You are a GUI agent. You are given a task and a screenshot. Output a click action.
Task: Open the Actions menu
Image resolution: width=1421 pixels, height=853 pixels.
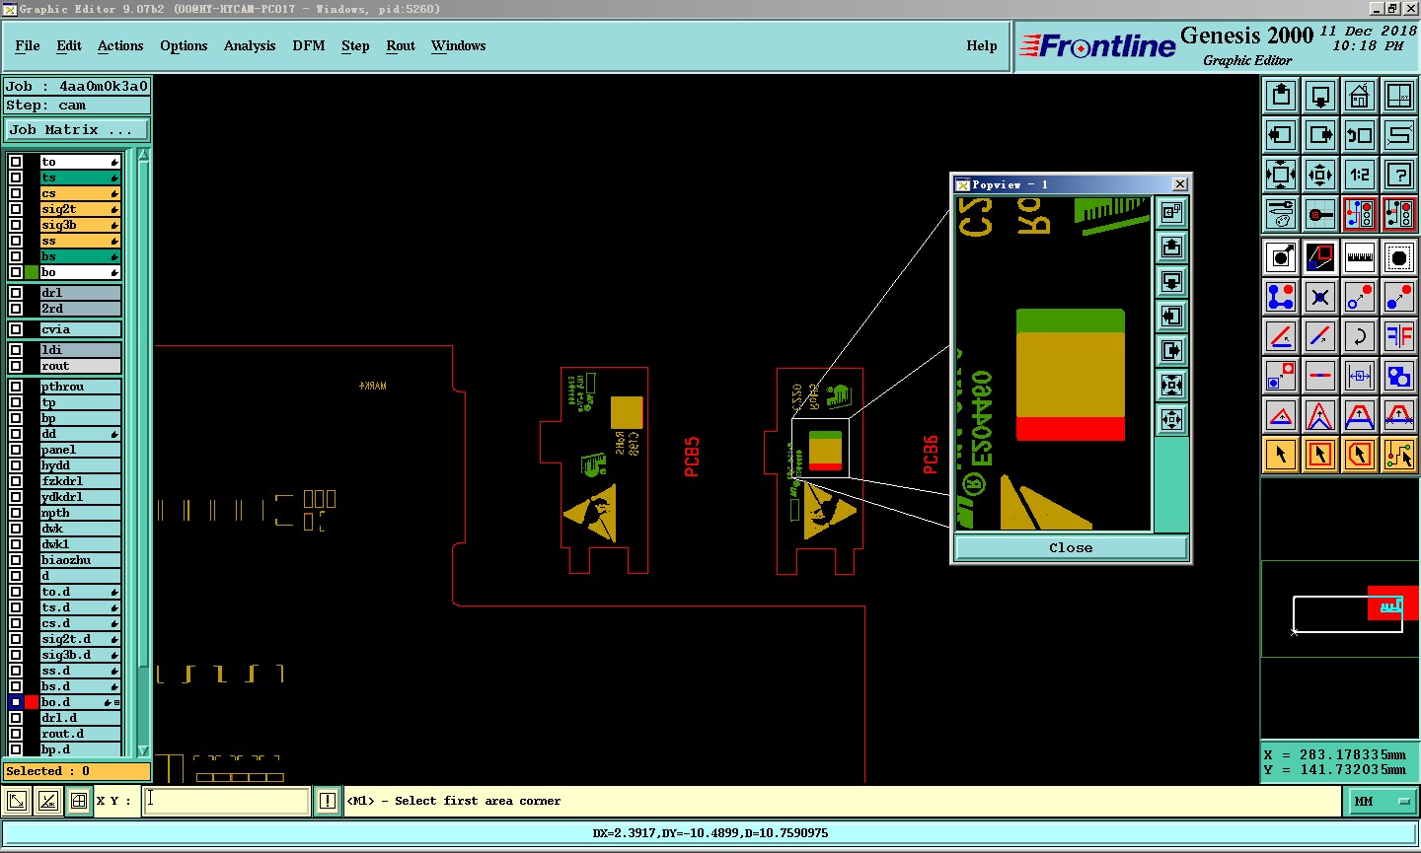[120, 45]
